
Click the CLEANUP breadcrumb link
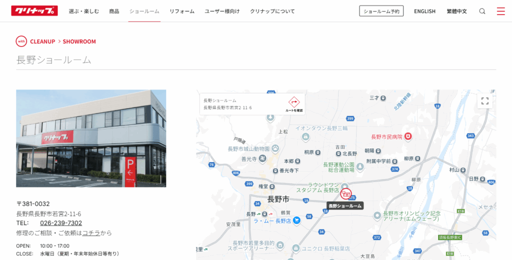coord(42,41)
